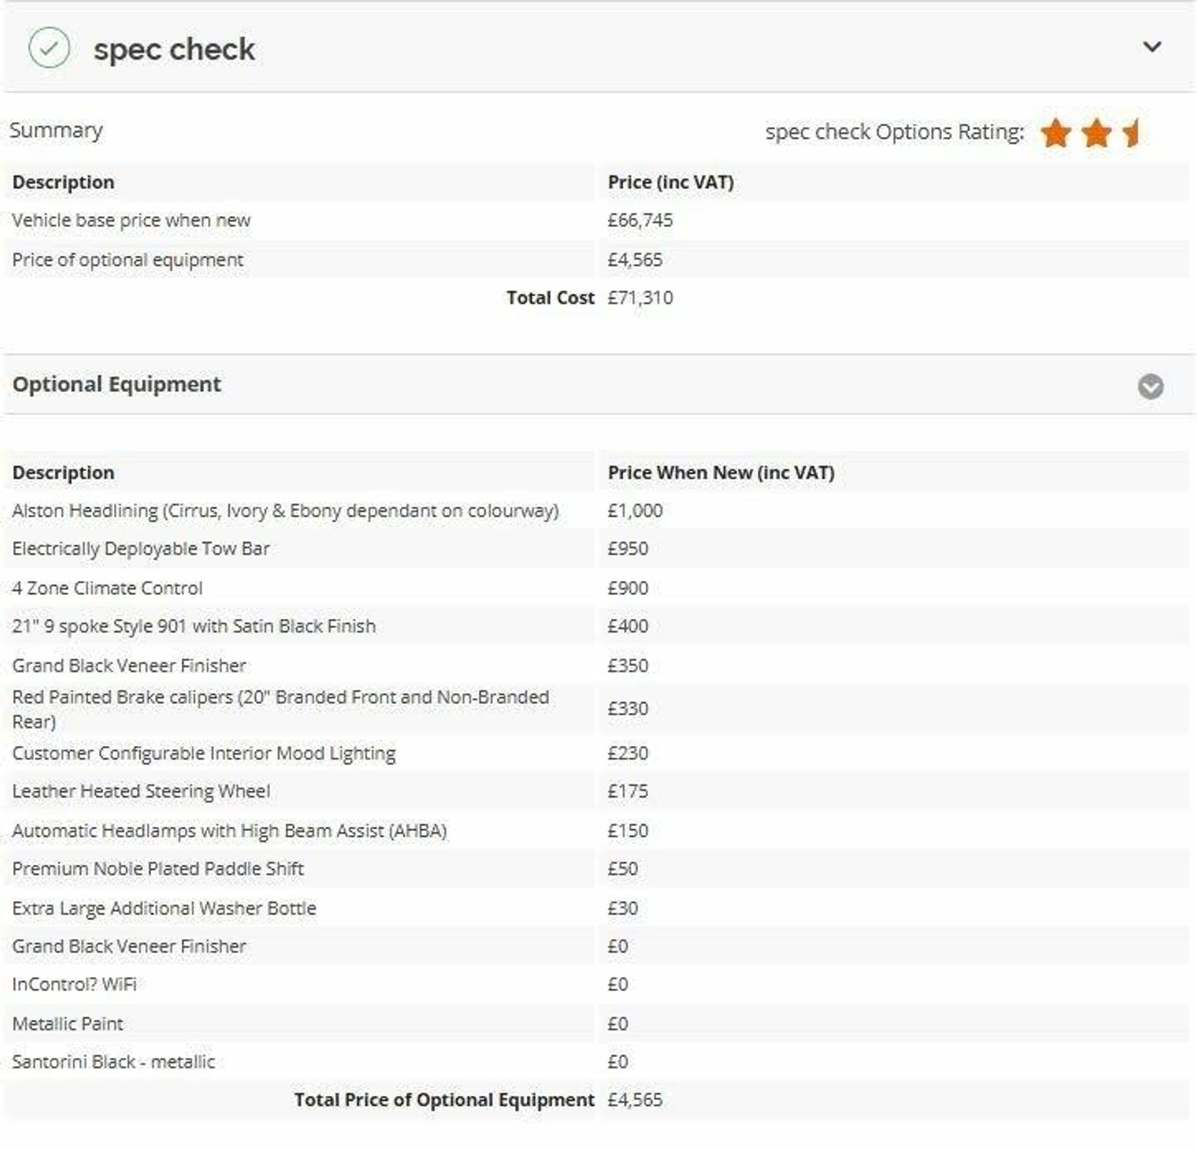
Task: Select Electrically Deployable Tow Bar row
Action: (x=597, y=548)
